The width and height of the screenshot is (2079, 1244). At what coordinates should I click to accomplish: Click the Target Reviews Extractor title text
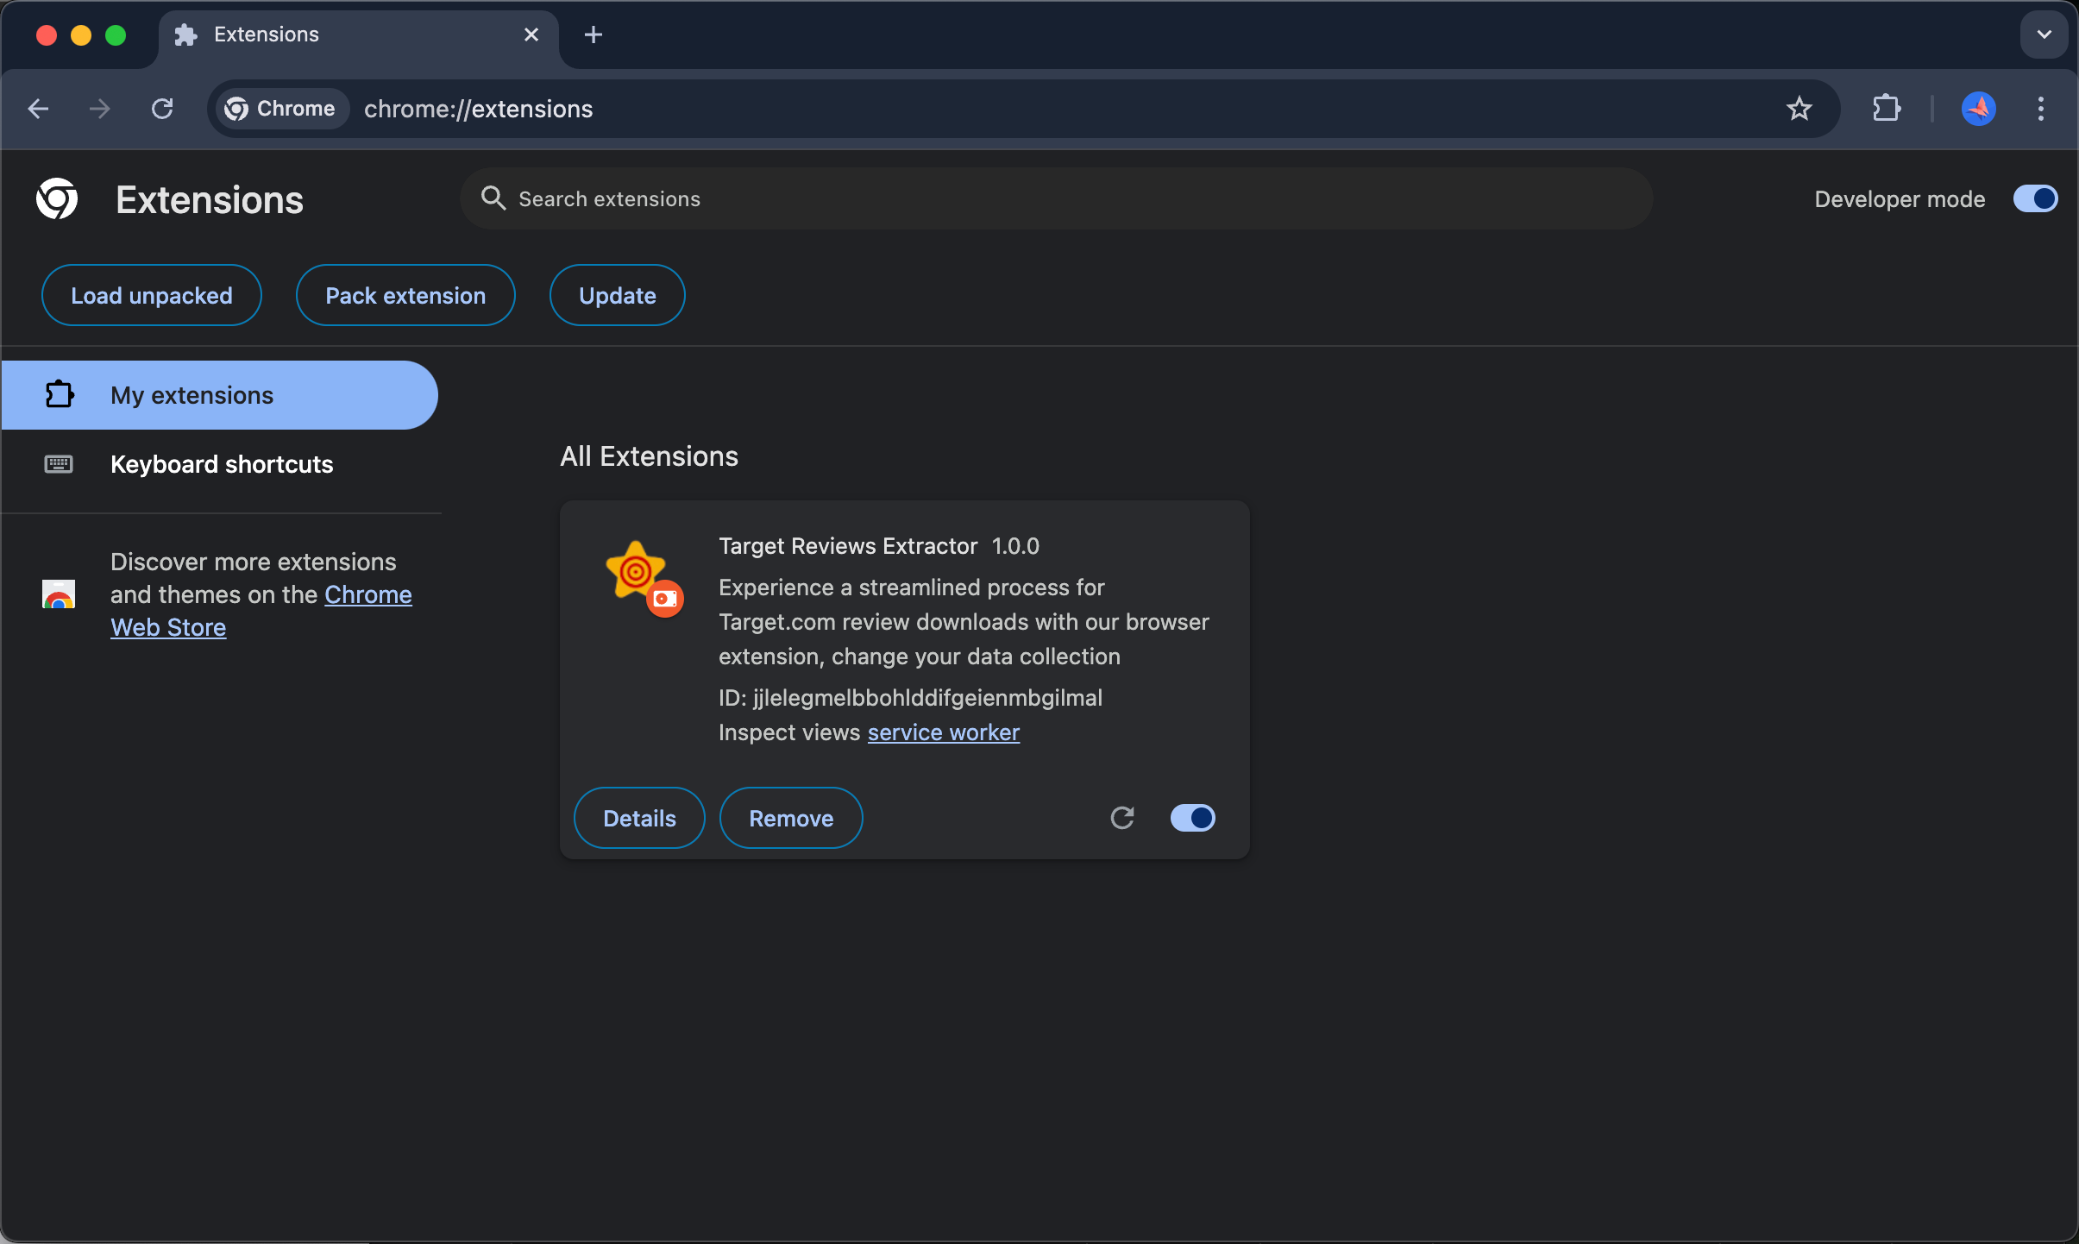click(848, 546)
